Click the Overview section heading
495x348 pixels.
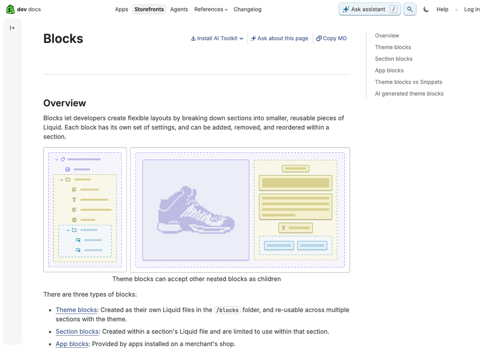[65, 103]
